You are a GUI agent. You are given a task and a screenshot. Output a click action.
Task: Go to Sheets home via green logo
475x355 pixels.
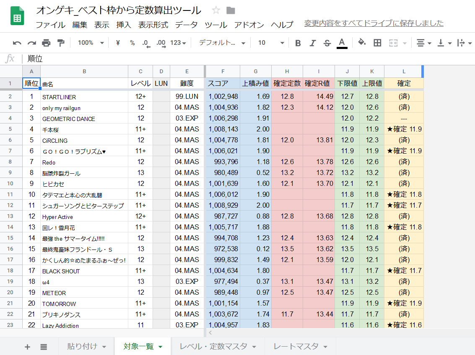[17, 16]
